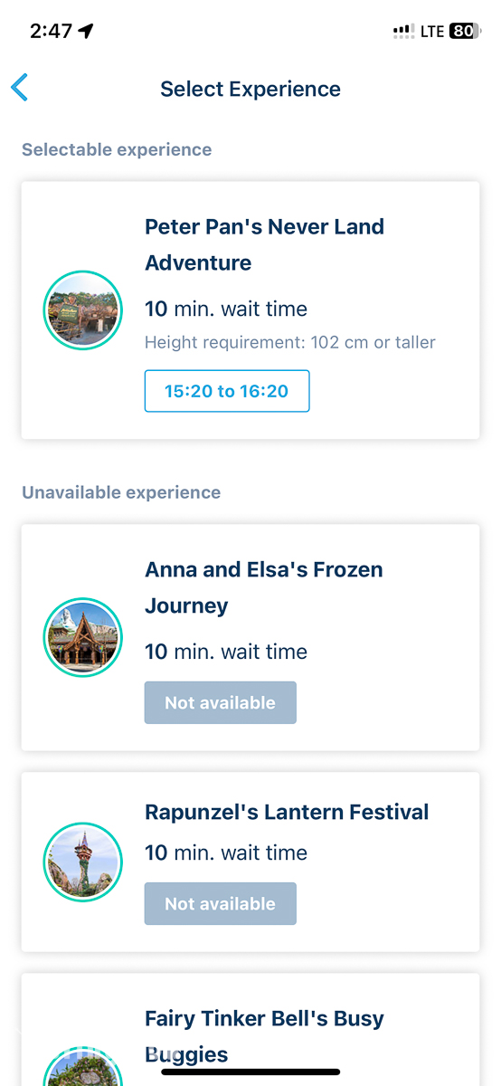
Task: Tap the location arrow in status bar
Action: (x=86, y=31)
